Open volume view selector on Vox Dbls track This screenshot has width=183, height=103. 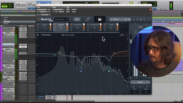coord(9,77)
